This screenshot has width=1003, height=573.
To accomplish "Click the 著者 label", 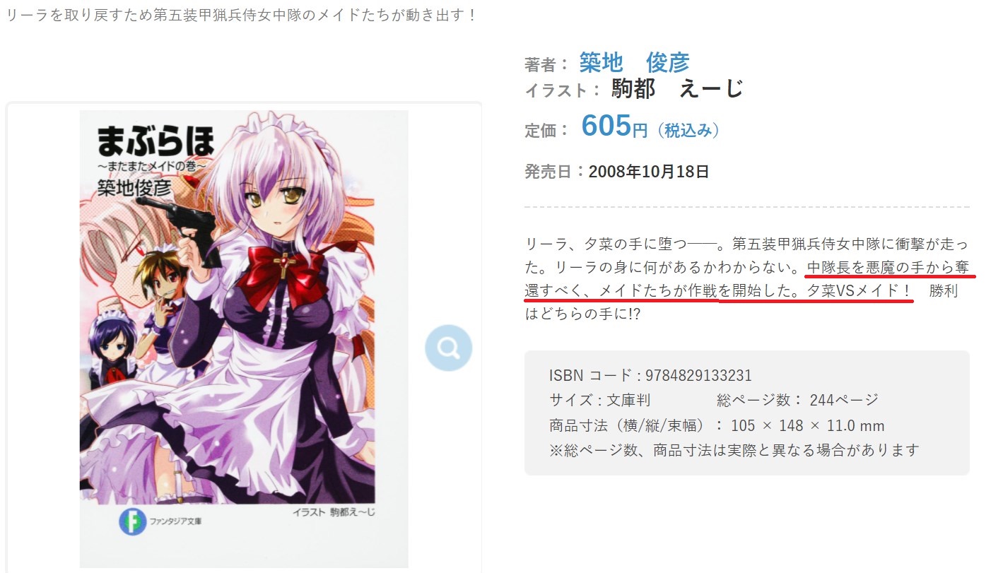I will [546, 65].
